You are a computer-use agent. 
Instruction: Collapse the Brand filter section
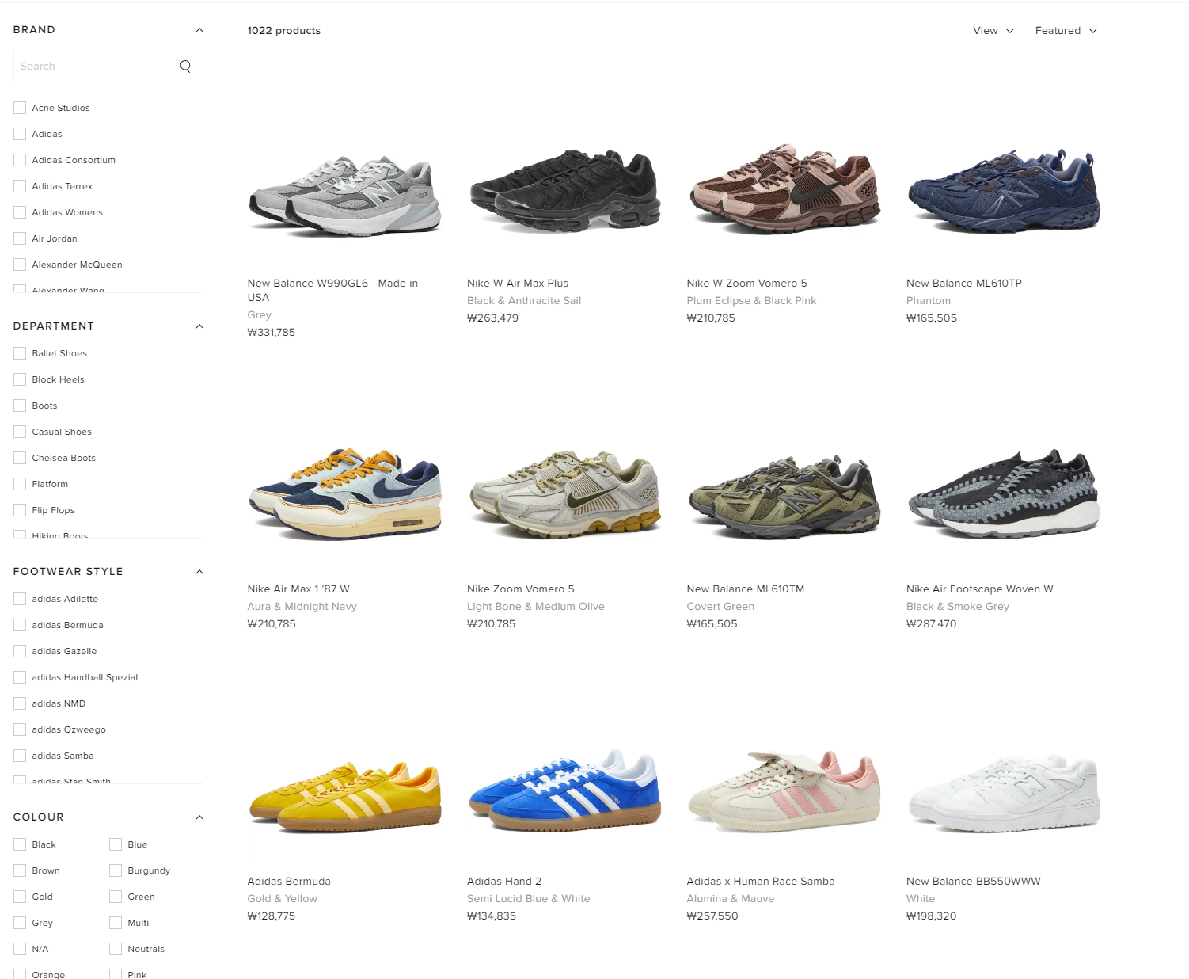[x=199, y=30]
